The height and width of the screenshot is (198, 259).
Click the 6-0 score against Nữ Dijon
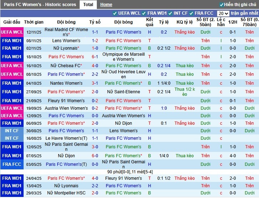click(x=95, y=156)
